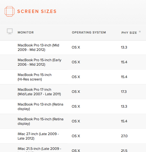Click the 17.3 physical size value
146x152 pixels.
[x=124, y=92]
